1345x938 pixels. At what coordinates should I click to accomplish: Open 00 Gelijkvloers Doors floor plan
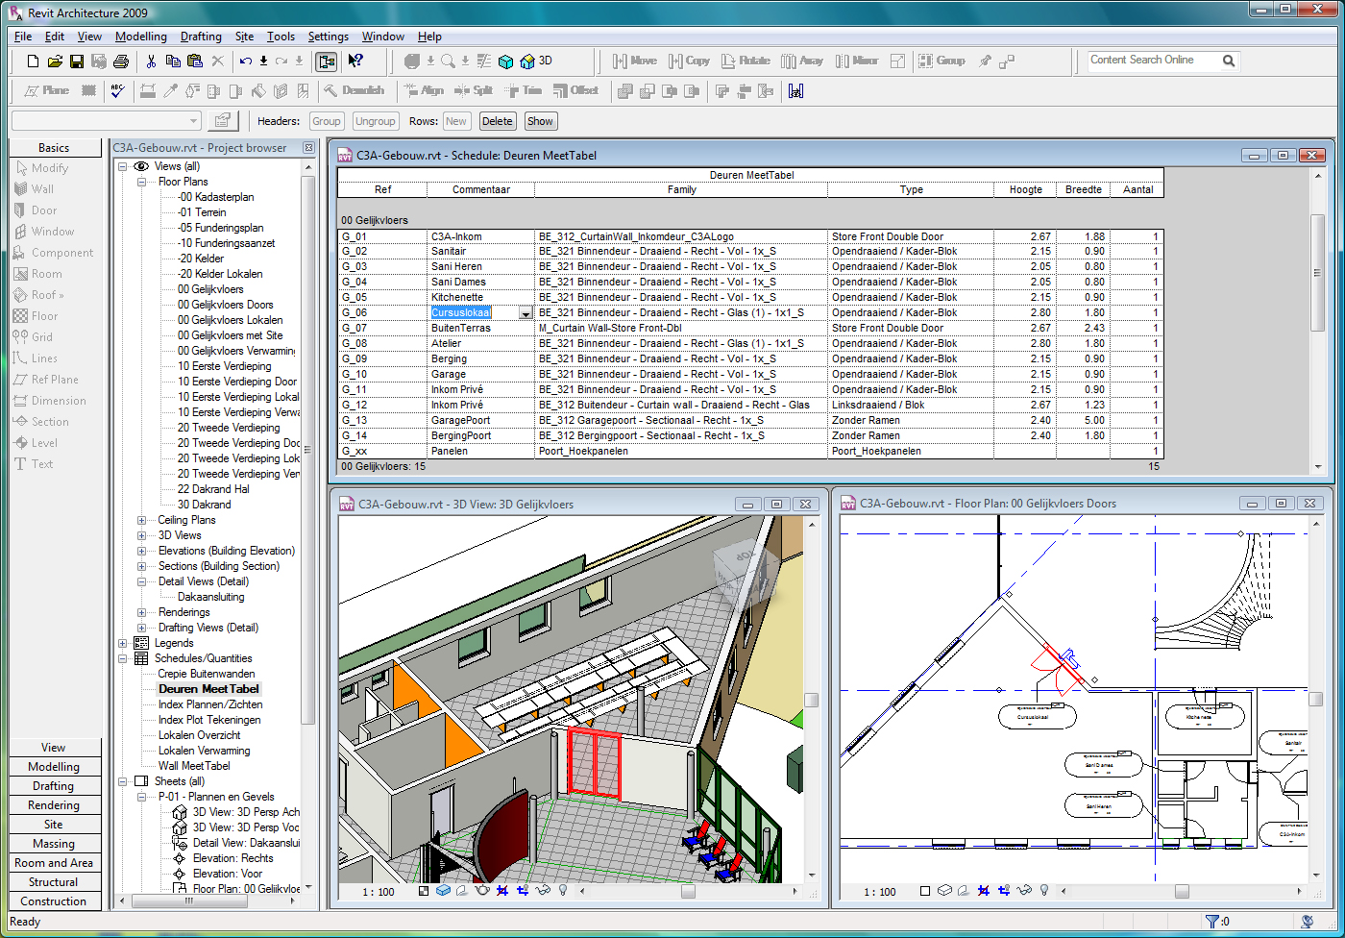[x=226, y=305]
